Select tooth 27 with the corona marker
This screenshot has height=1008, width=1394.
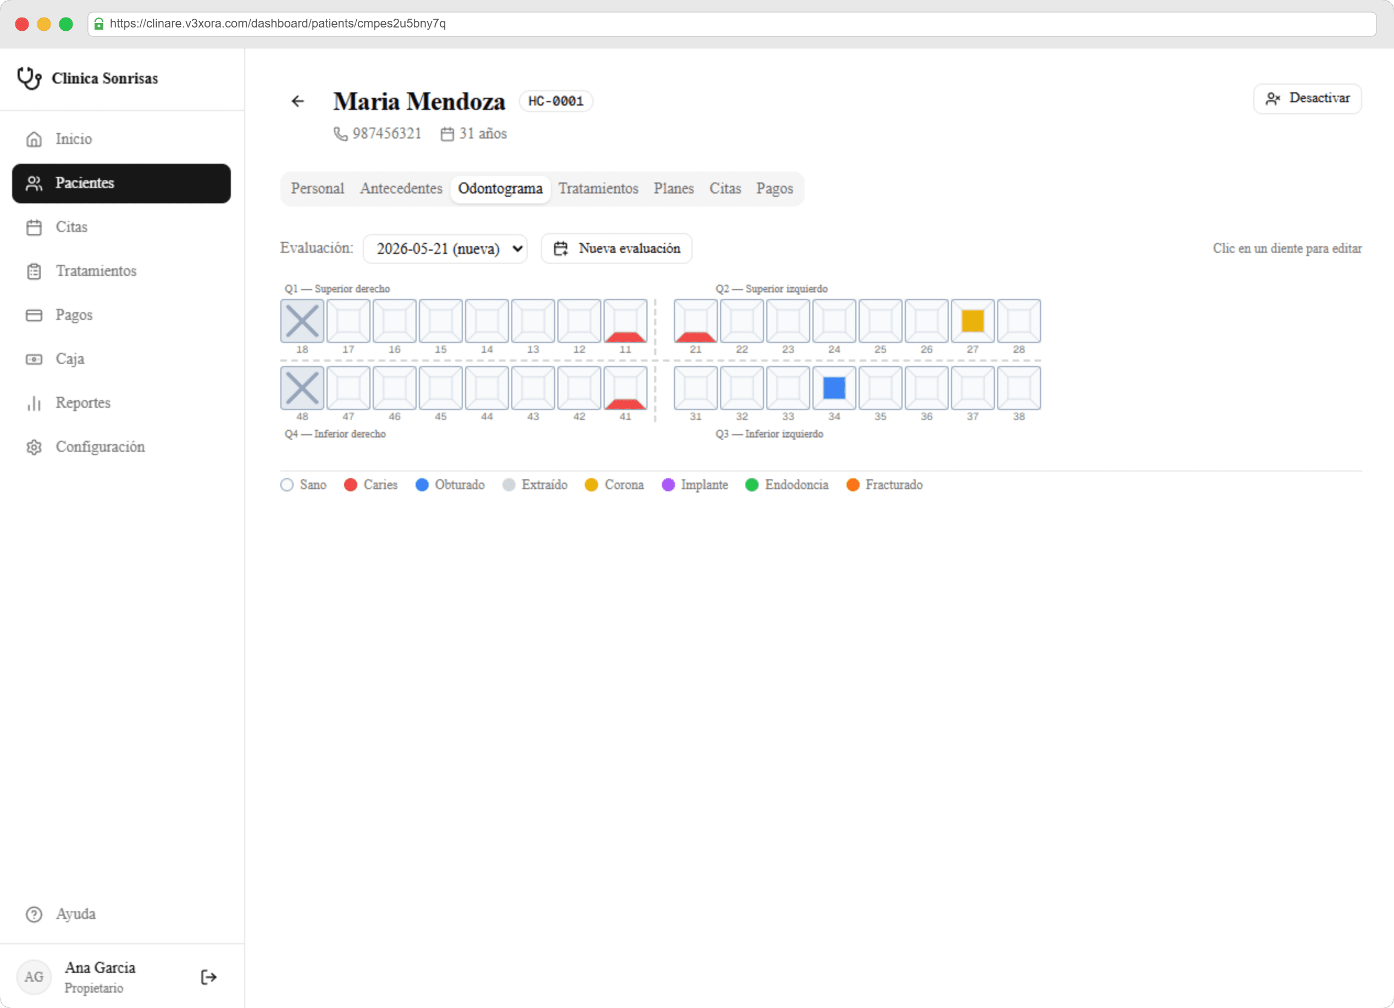click(972, 321)
